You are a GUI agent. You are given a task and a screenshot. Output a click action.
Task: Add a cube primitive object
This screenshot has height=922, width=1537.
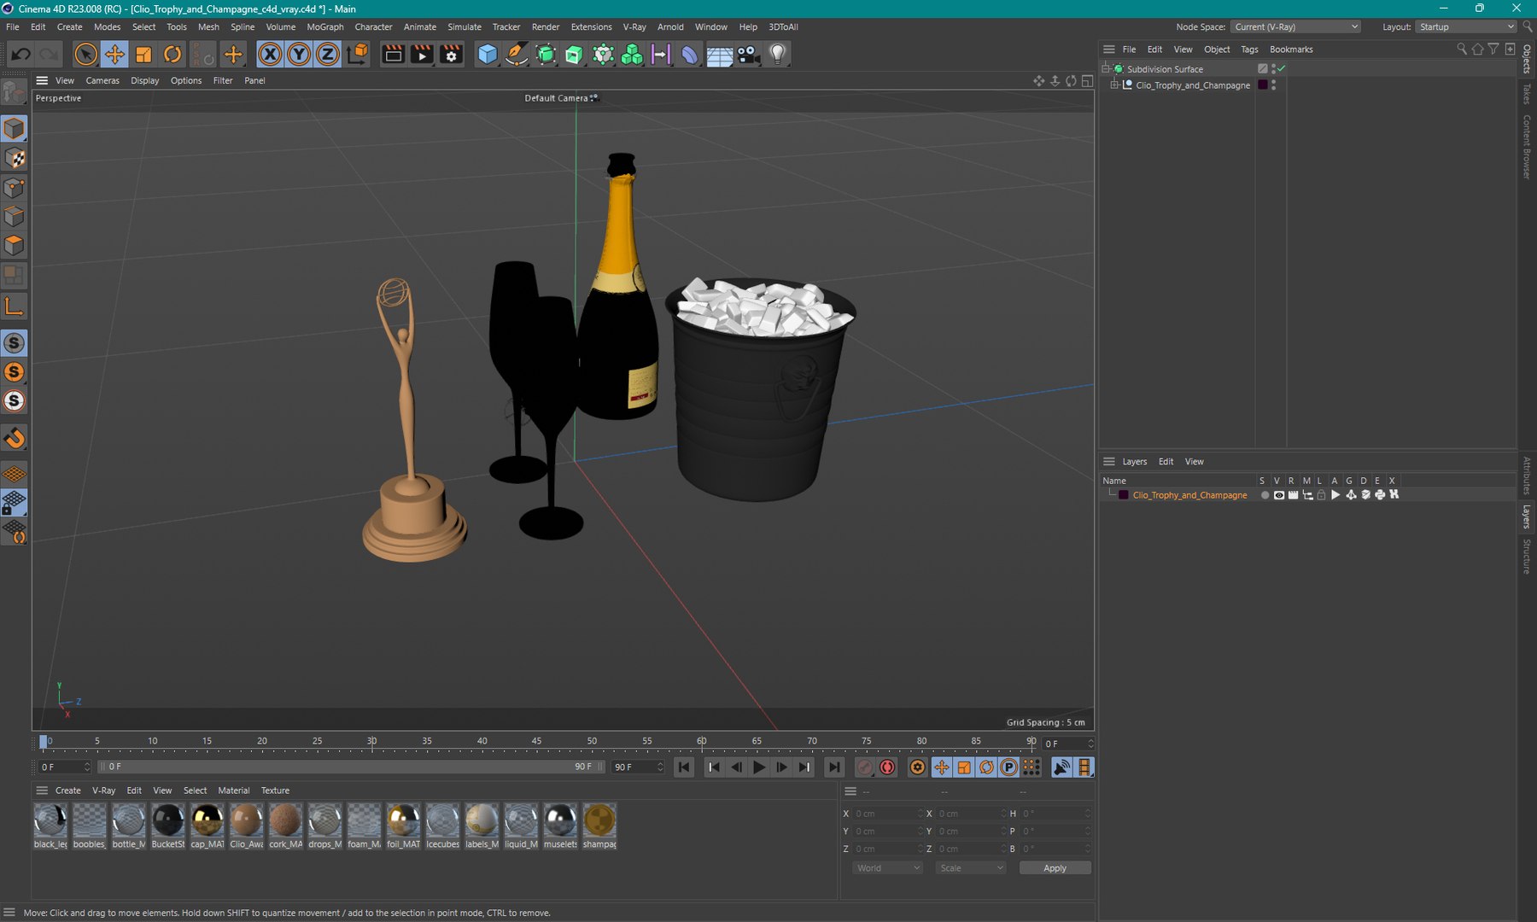tap(488, 55)
